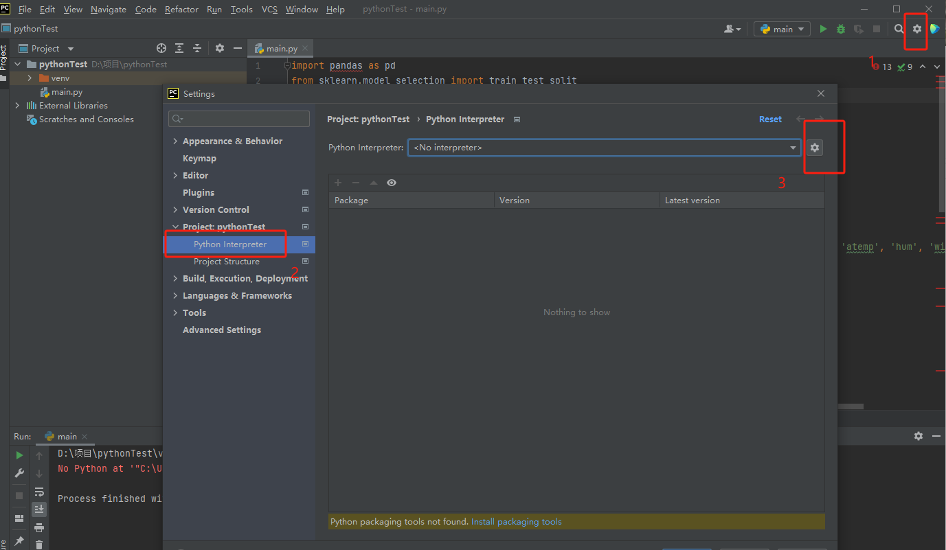Open the Code With Me user icon
This screenshot has height=550, width=946.
732,29
